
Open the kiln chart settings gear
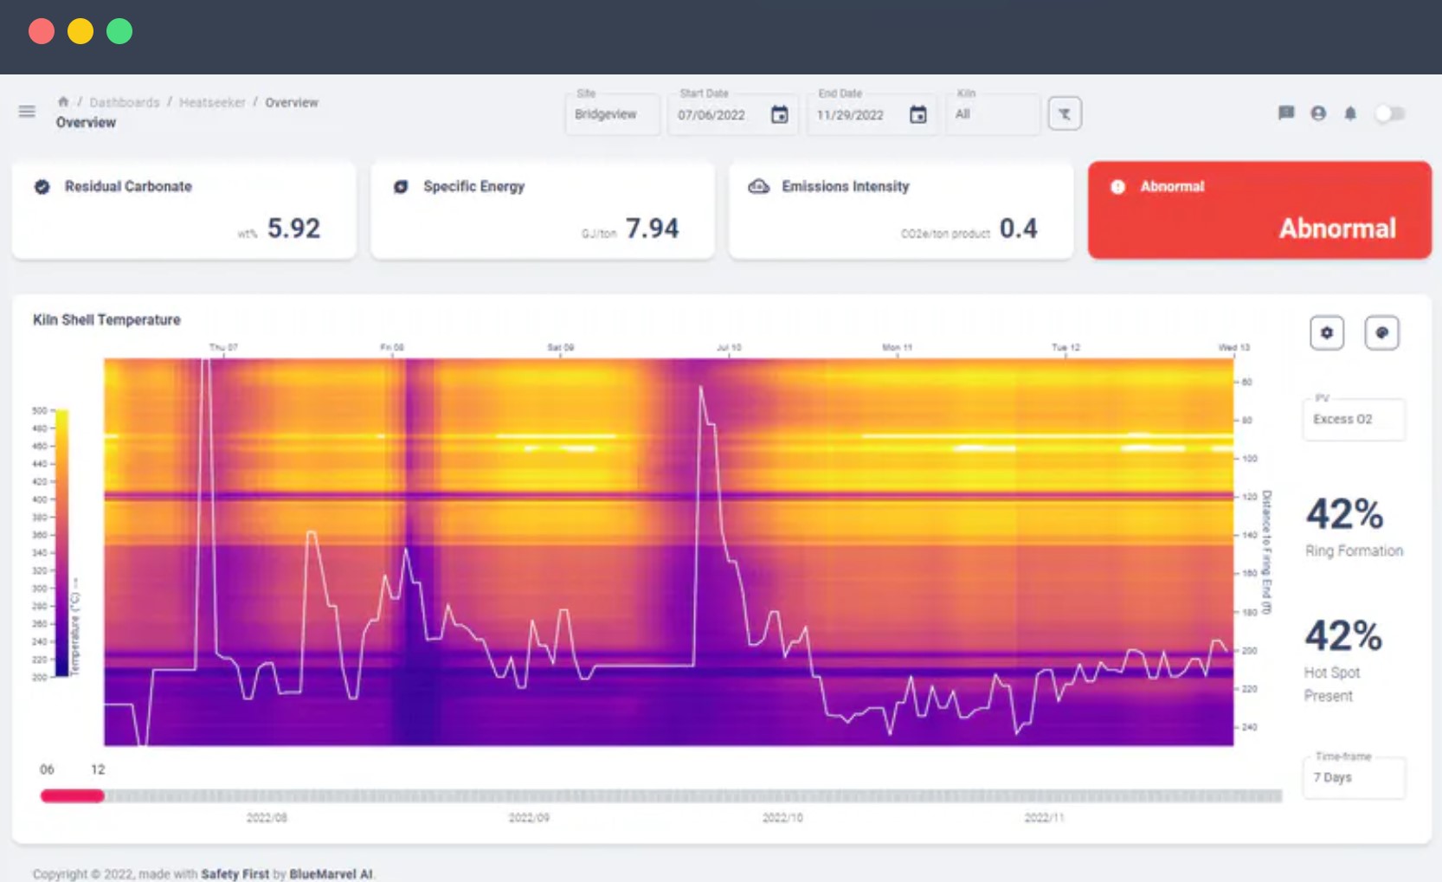pyautogui.click(x=1326, y=333)
